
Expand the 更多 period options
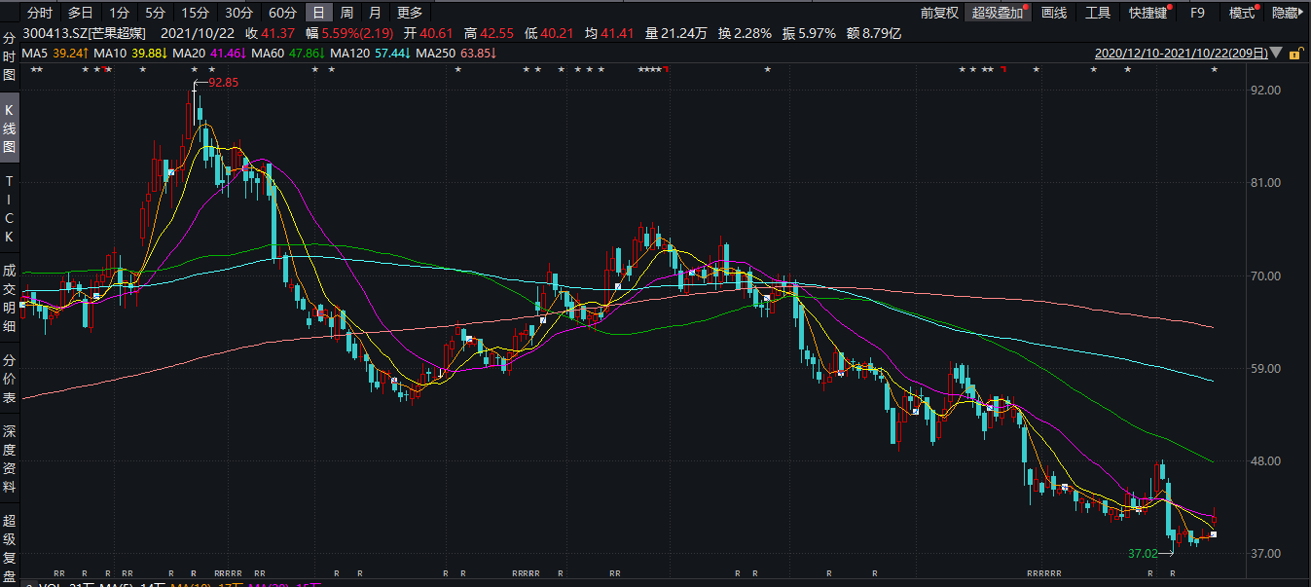tap(410, 13)
